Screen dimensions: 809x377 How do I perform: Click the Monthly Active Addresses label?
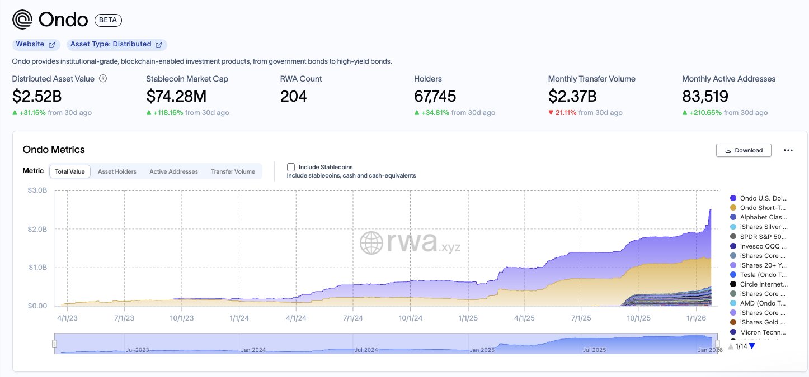728,79
